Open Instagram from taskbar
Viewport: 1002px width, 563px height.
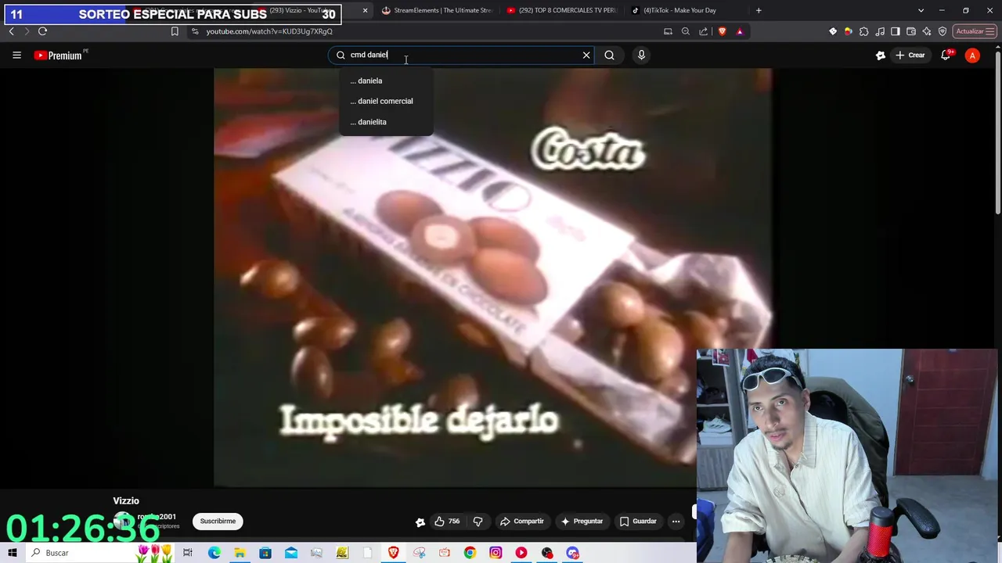[496, 553]
